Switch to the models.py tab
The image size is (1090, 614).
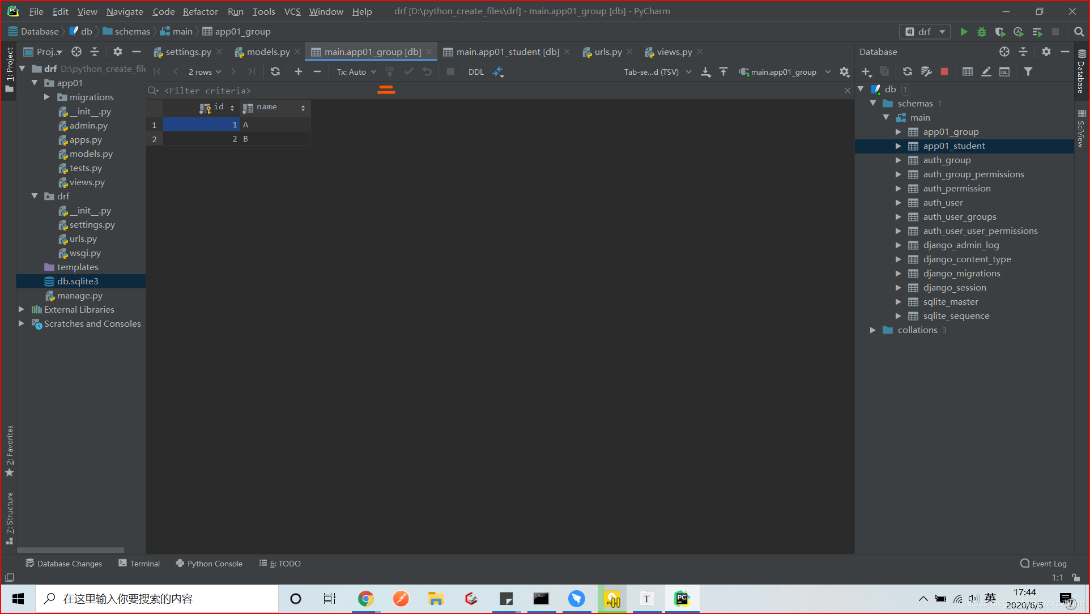[268, 52]
